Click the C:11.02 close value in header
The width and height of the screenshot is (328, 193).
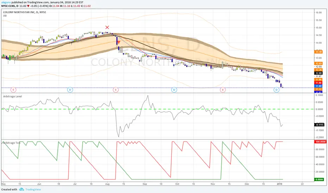point(86,6)
